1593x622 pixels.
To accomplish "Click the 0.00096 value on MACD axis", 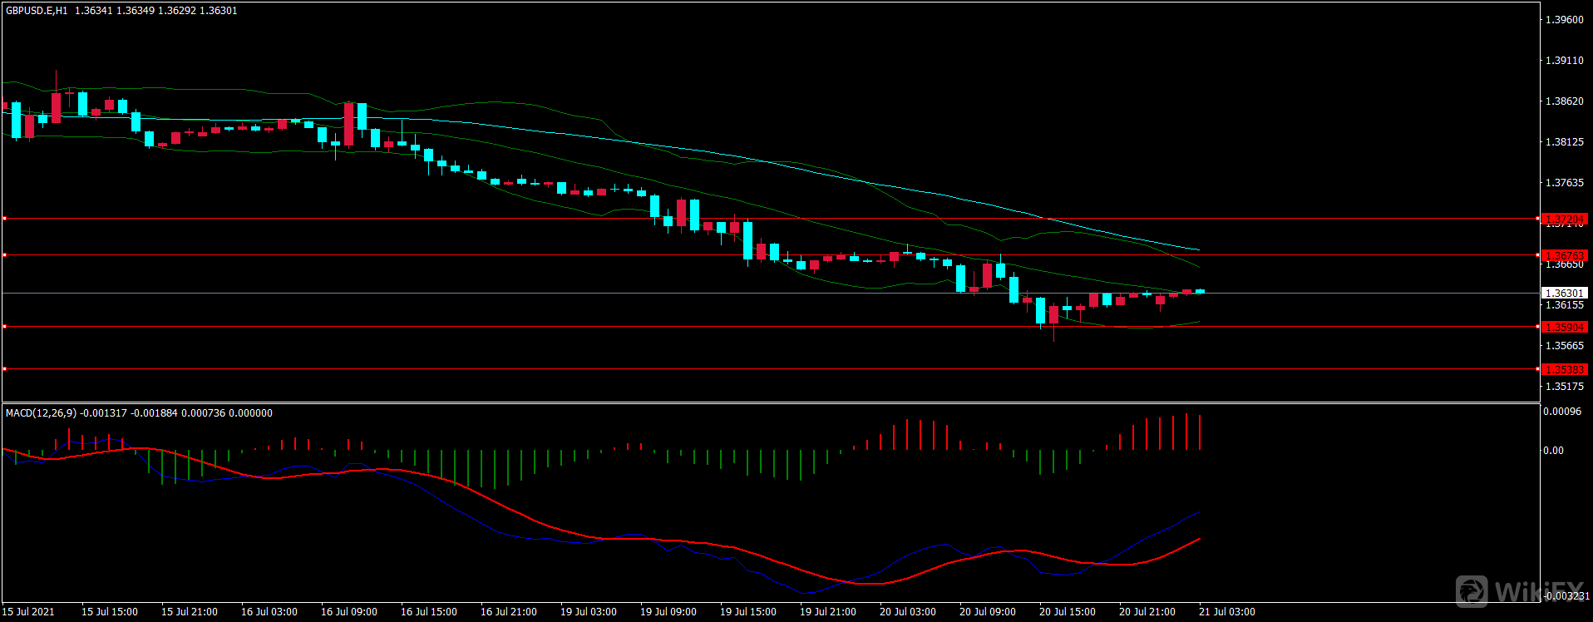I will (1561, 412).
